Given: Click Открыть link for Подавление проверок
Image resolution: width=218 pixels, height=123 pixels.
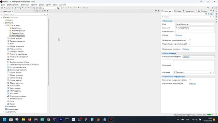Looking at the screenshot, I should click(186, 49).
